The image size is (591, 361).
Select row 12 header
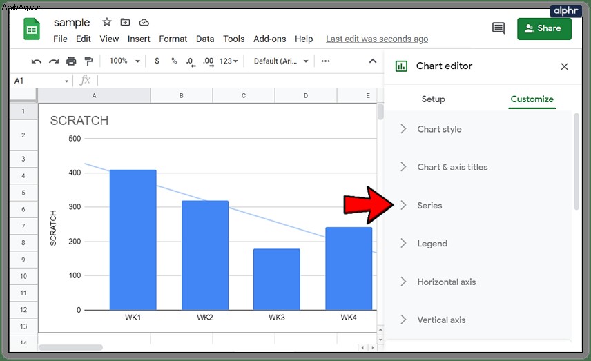pos(23,310)
